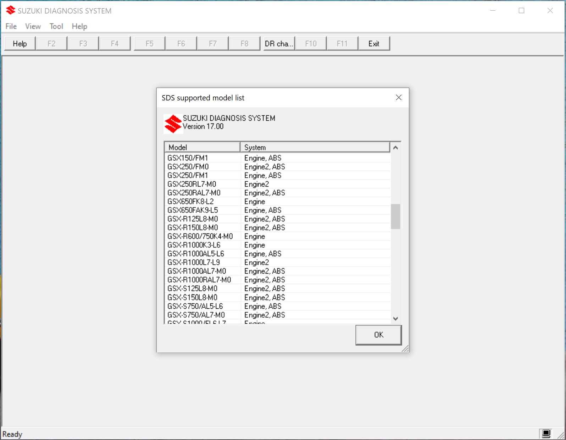566x440 pixels.
Task: Click the model list scroll up arrow
Action: (x=395, y=147)
